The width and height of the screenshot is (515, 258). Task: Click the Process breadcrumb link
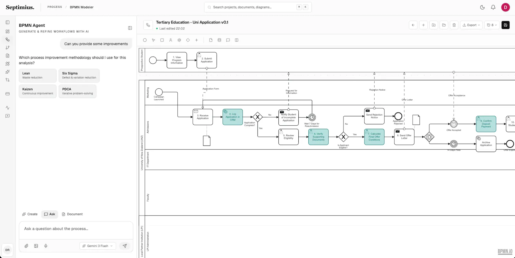[x=55, y=7]
